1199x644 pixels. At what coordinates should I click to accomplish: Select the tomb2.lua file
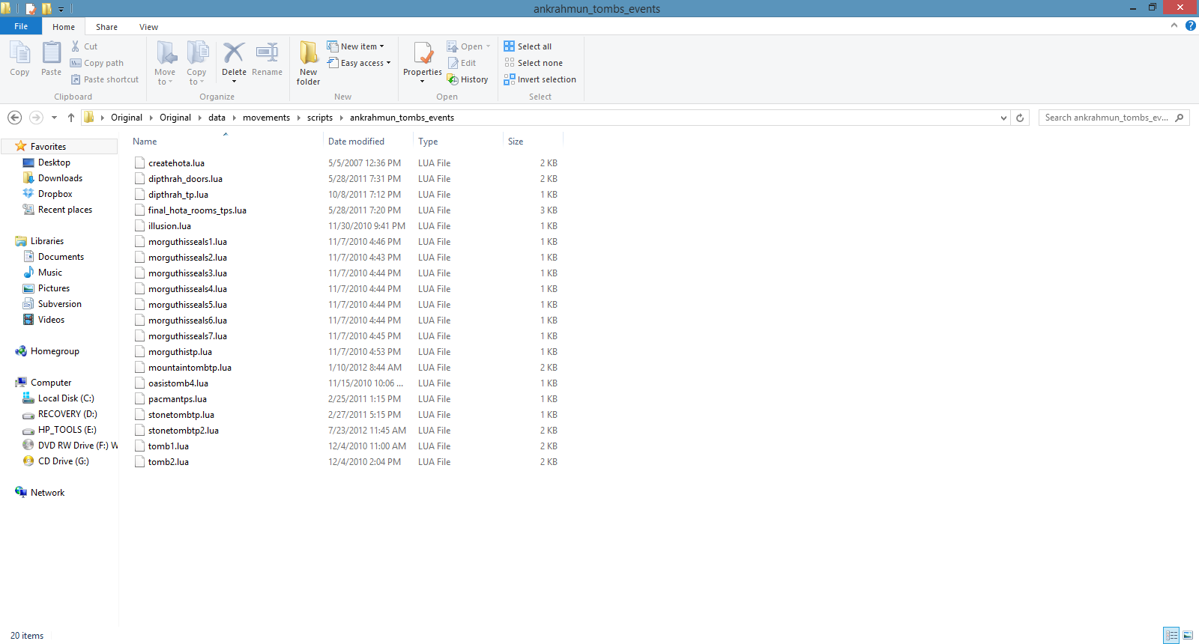coord(168,462)
